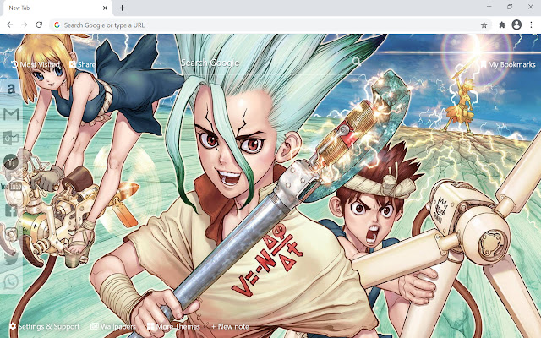Open the Twitter shortcut in sidebar

click(11, 258)
